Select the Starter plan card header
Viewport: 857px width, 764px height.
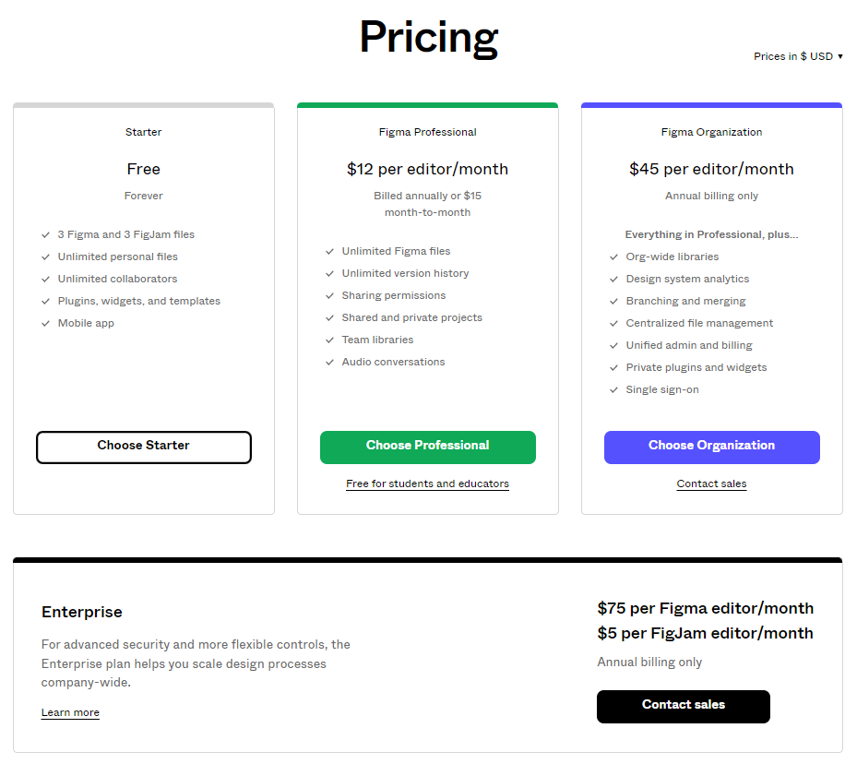click(x=143, y=132)
